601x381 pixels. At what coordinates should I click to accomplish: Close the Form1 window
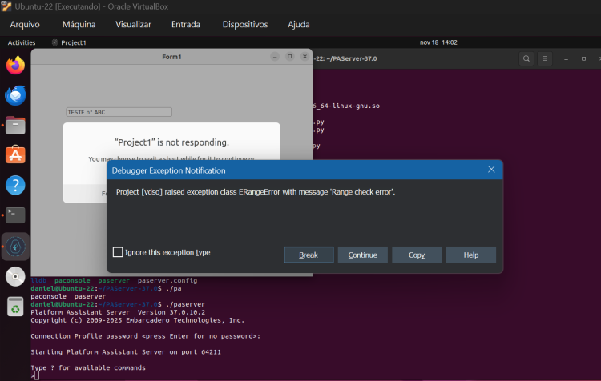(305, 57)
